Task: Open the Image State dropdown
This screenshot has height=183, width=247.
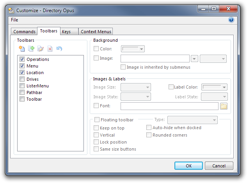Action: (x=136, y=96)
